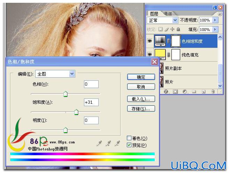Click the 饱和度 saturation slider handle
230x174 pixels.
point(76,112)
